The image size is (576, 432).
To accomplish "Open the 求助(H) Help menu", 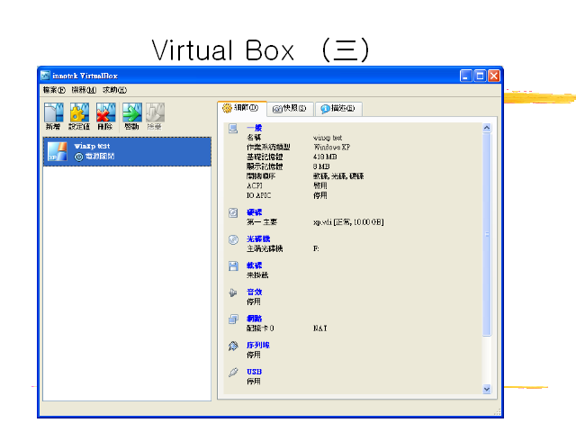I will (114, 90).
